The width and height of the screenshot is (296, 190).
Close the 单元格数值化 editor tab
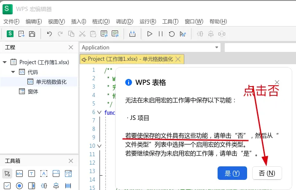(x=178, y=59)
